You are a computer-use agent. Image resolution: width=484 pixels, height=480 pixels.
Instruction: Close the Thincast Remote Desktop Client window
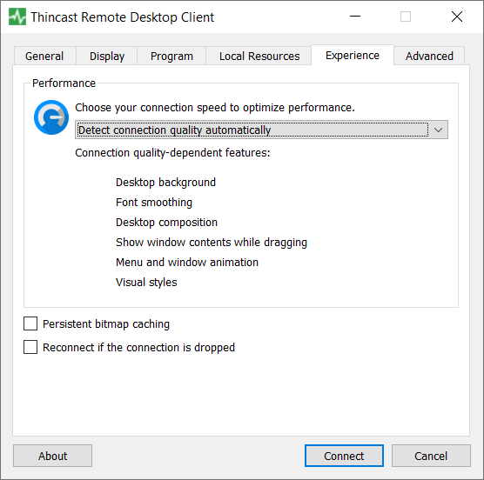456,17
